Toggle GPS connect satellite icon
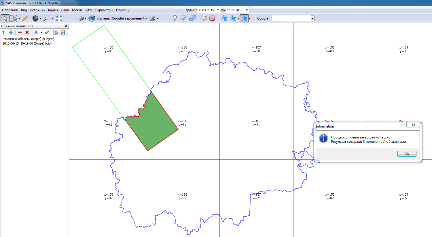This screenshot has width=432, height=237. 224,18
